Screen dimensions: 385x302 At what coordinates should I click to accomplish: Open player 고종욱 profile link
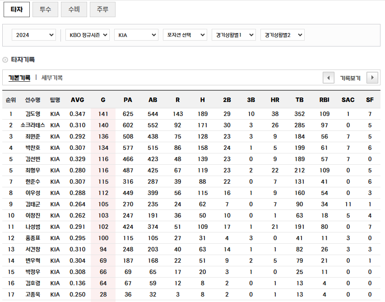(x=32, y=295)
